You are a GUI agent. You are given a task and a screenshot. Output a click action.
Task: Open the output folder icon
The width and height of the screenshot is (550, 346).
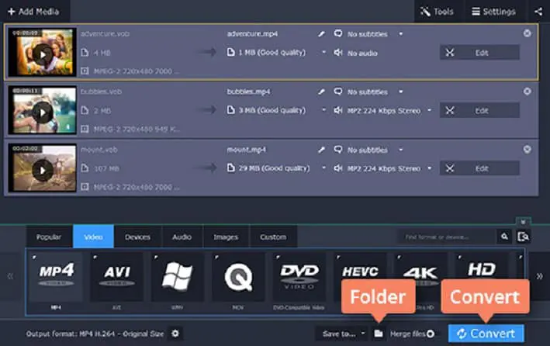tap(379, 334)
